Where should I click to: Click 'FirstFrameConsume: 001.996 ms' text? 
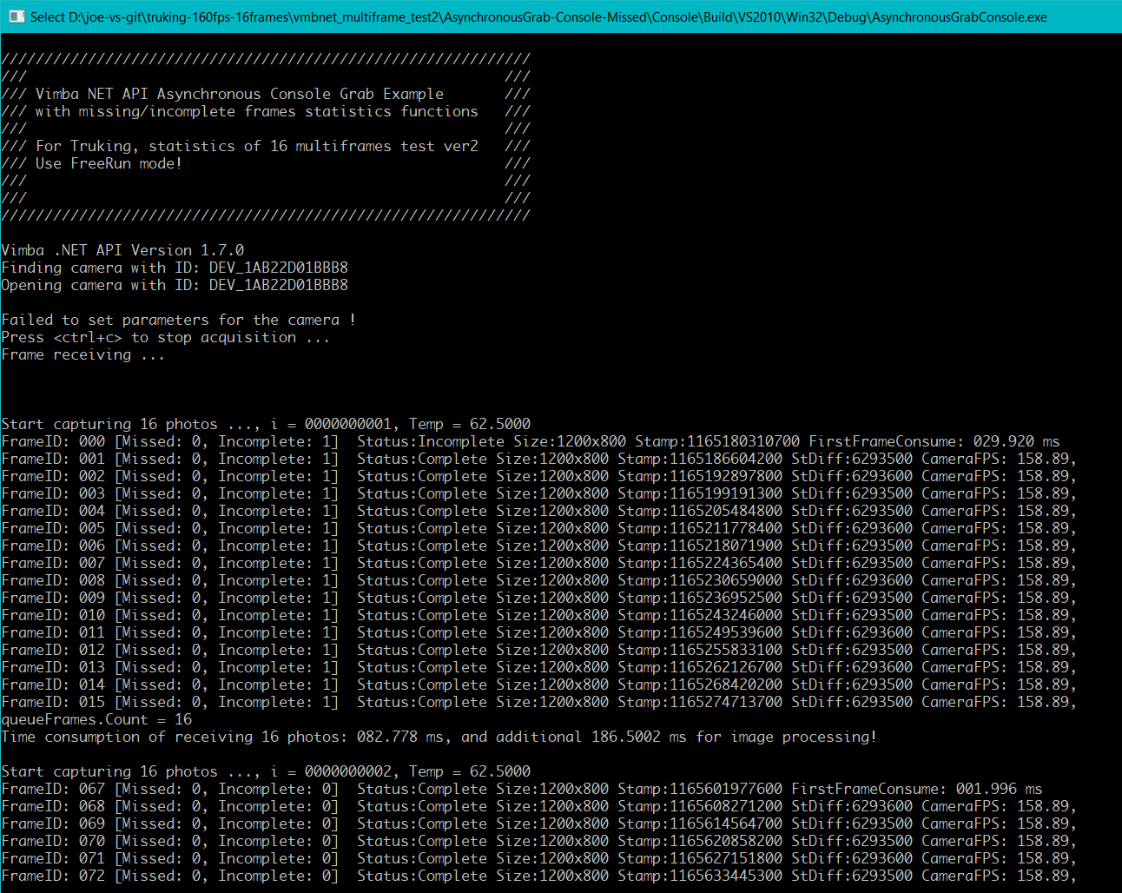[x=917, y=789]
